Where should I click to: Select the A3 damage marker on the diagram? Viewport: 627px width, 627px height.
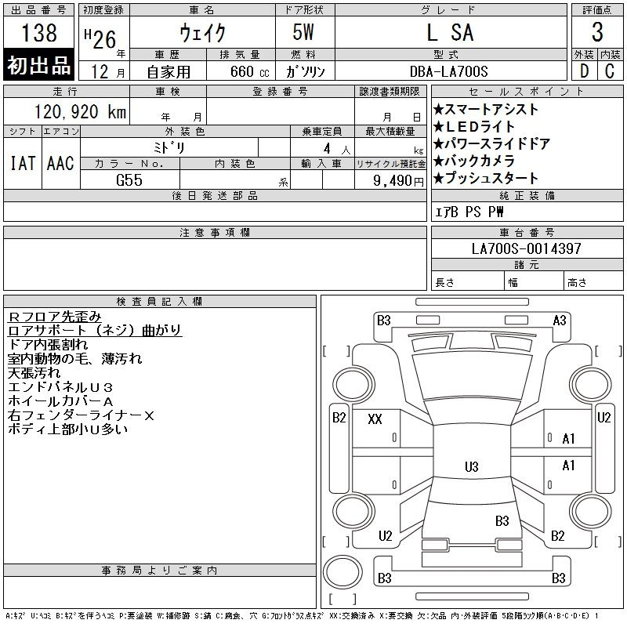560,320
